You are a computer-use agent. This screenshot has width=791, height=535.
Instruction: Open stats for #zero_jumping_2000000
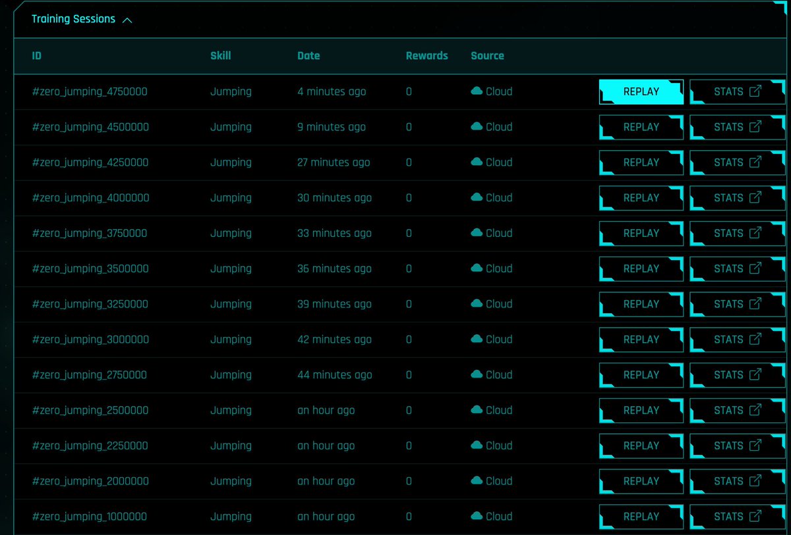[737, 482]
